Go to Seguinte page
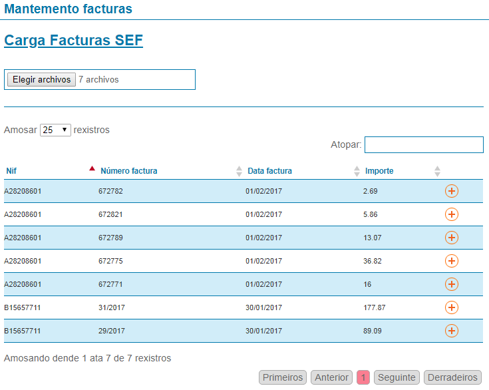Viewport: 489px width, 390px height. 397,377
